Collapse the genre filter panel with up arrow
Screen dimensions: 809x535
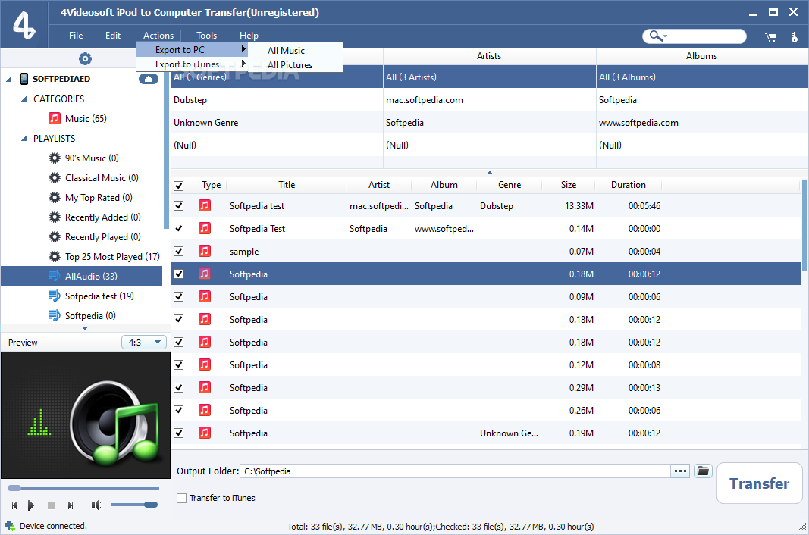pyautogui.click(x=490, y=173)
